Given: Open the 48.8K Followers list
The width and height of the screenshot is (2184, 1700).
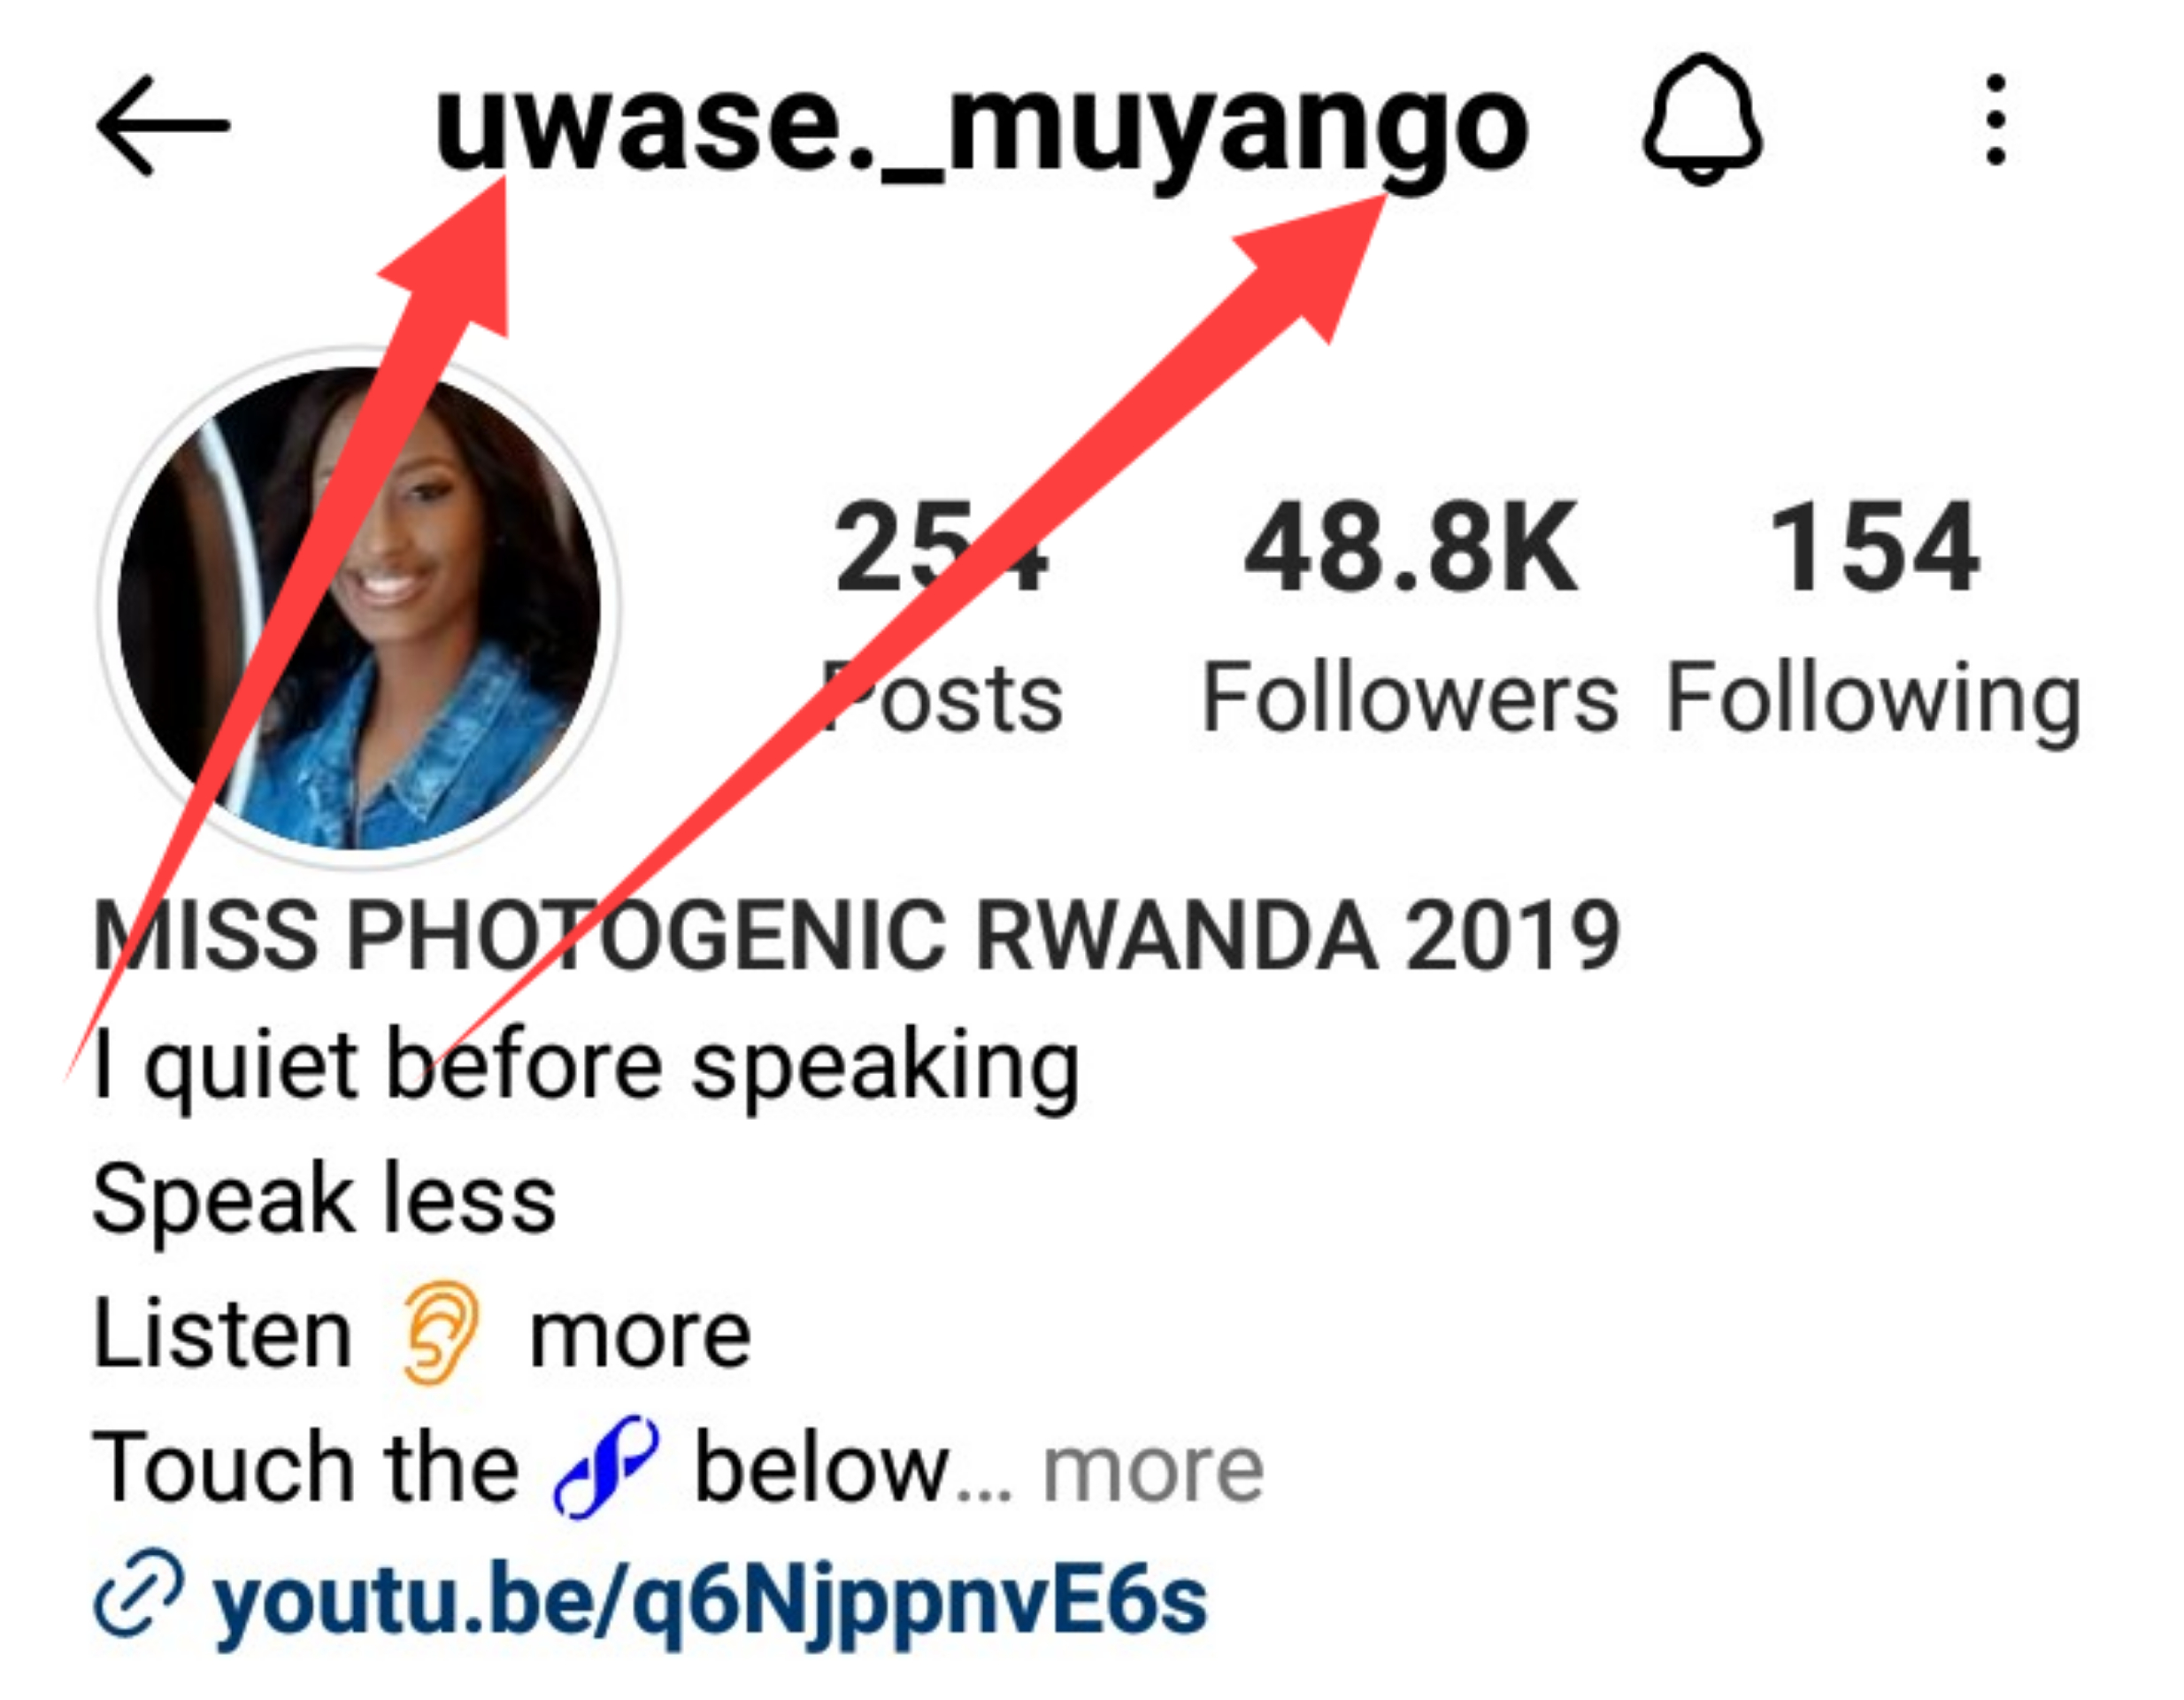Looking at the screenshot, I should tap(1410, 618).
